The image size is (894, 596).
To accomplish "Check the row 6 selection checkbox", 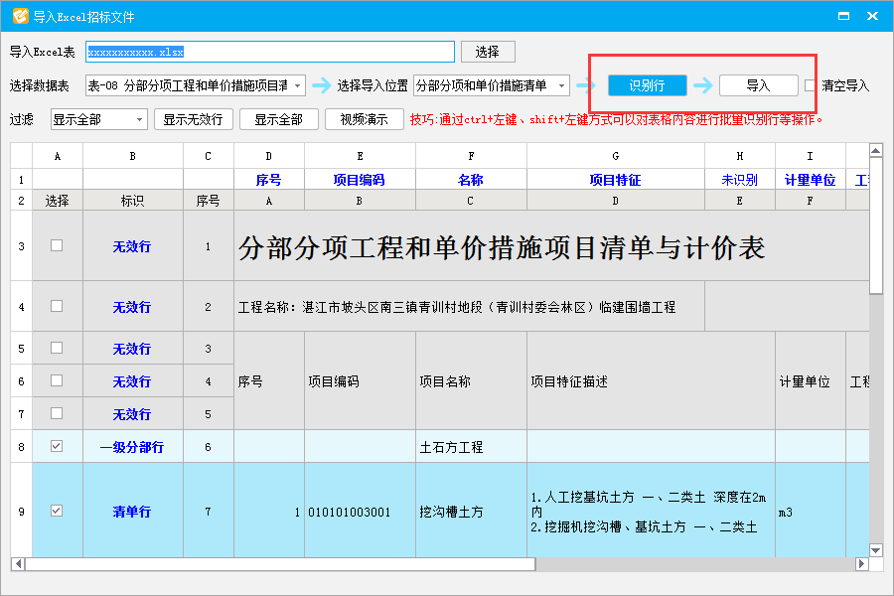I will click(x=57, y=380).
